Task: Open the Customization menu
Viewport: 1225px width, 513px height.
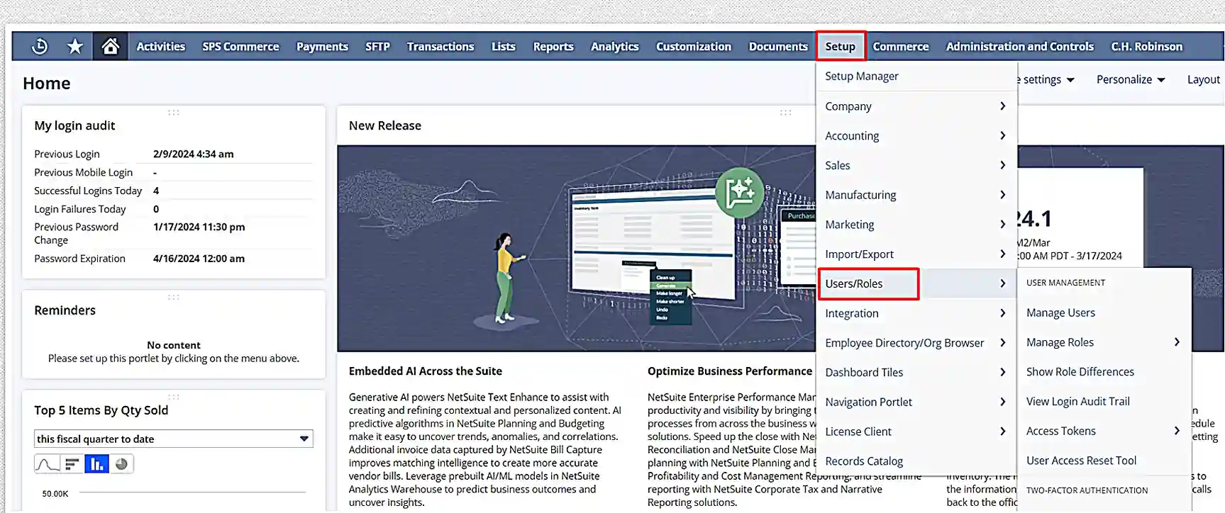Action: point(694,46)
